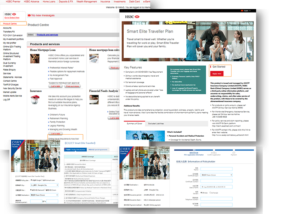Select Home Loans in the top navigation
This screenshot has width=286, height=214.
pos(49,2)
